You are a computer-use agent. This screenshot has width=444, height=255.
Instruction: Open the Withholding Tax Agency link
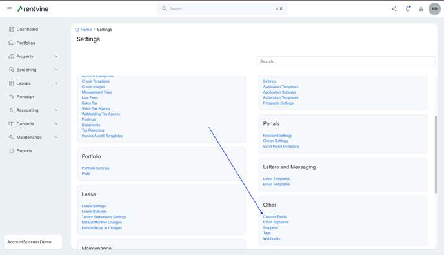pyautogui.click(x=101, y=114)
